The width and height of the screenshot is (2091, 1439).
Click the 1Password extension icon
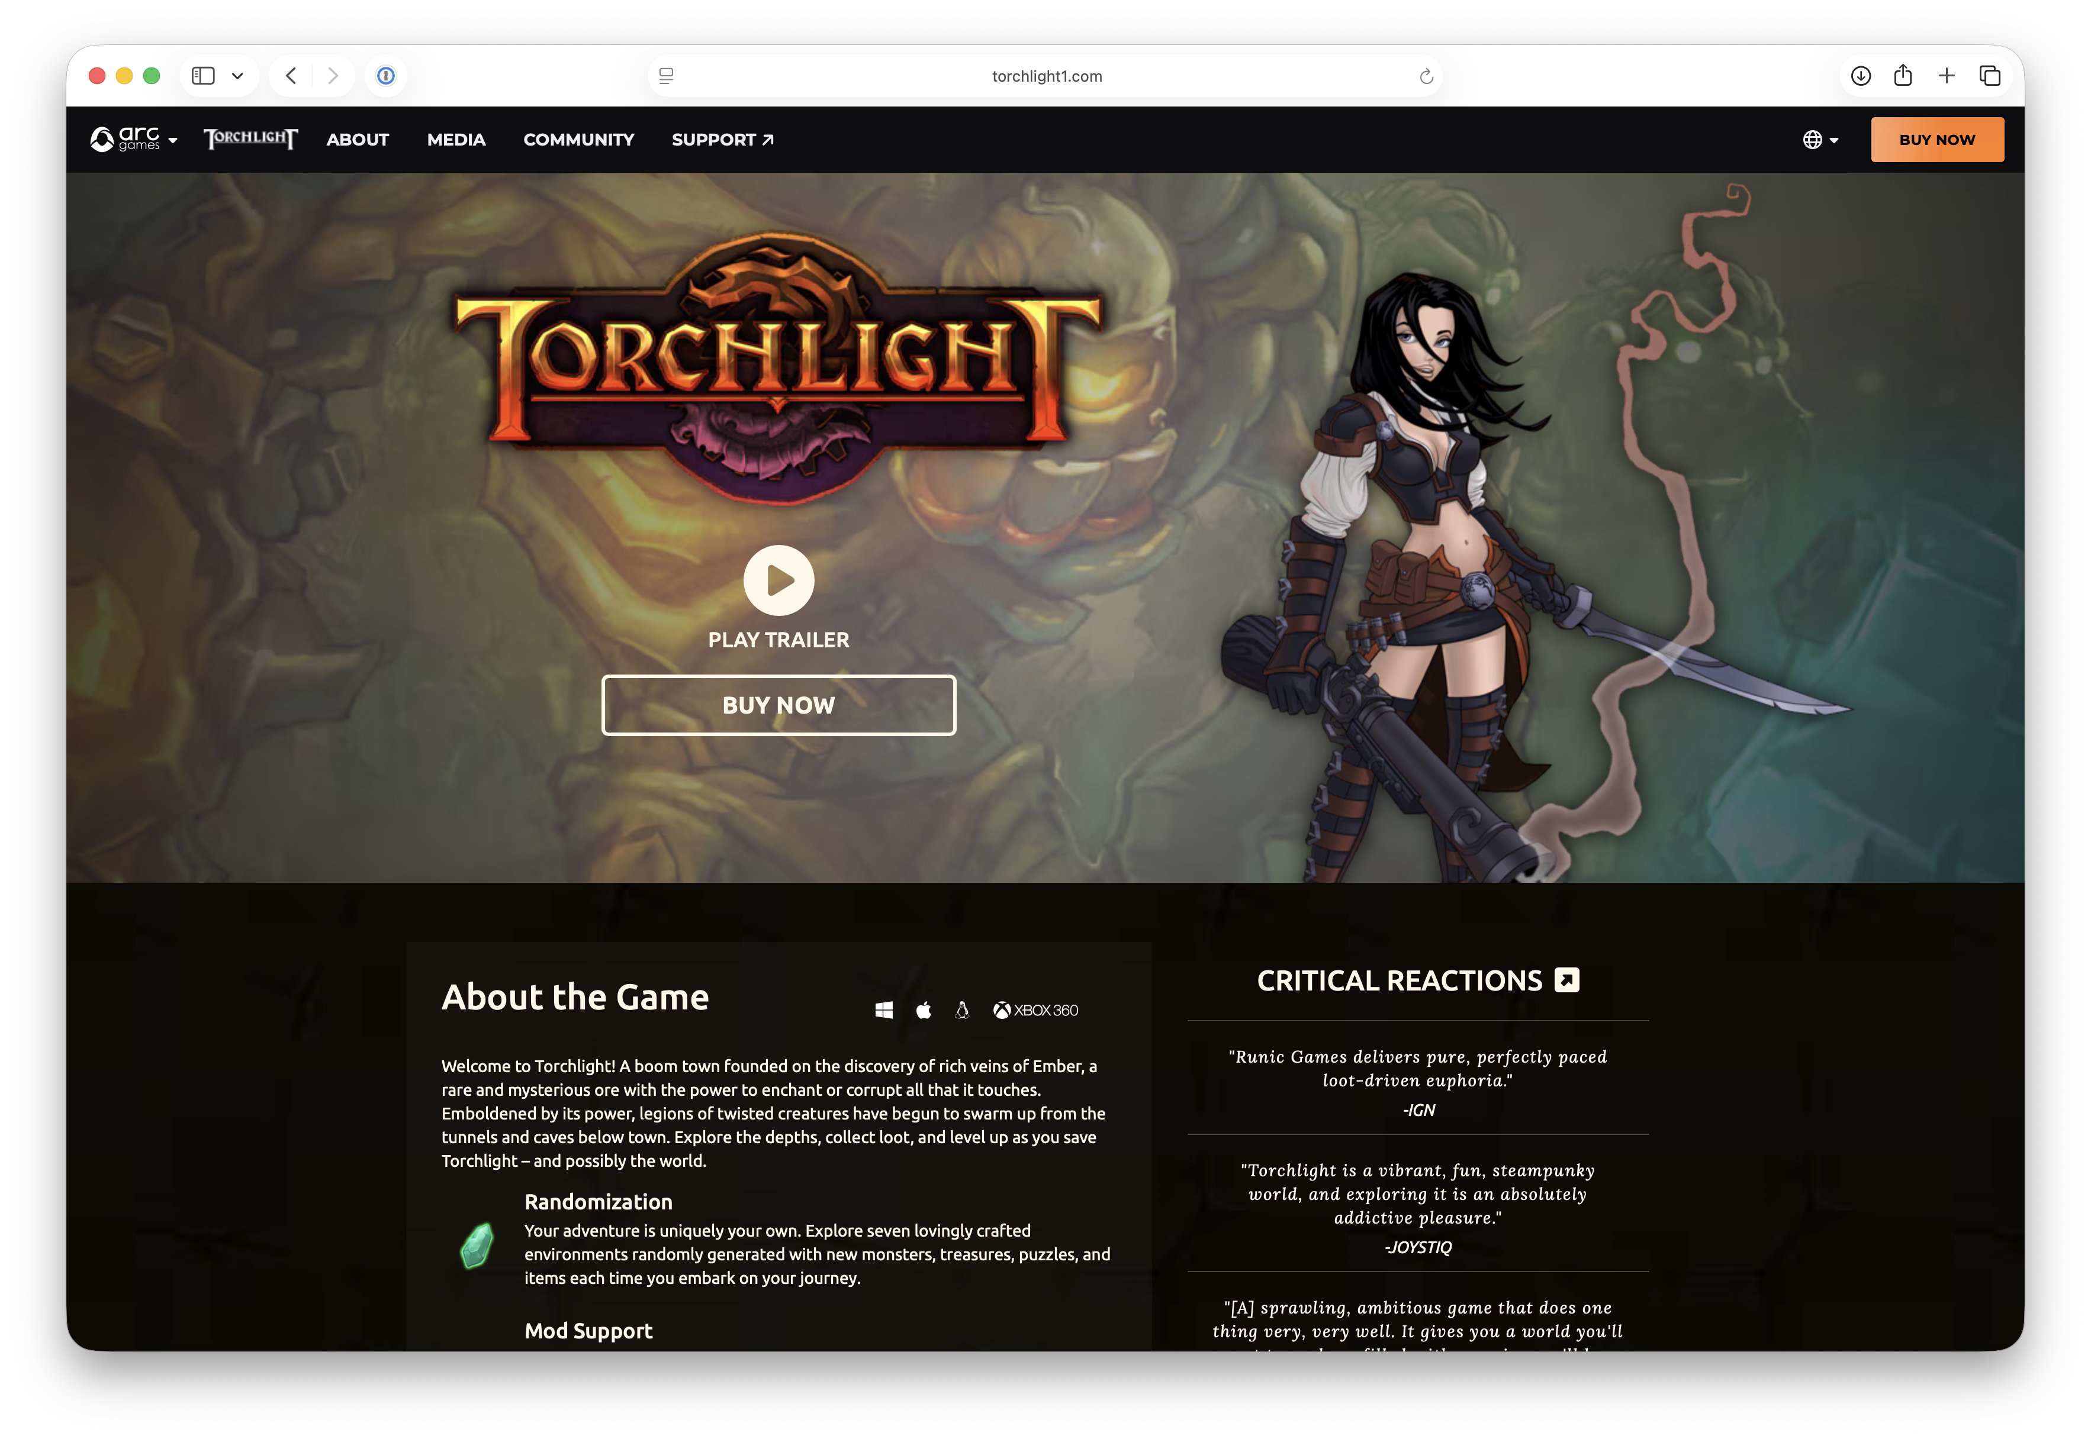coord(386,76)
